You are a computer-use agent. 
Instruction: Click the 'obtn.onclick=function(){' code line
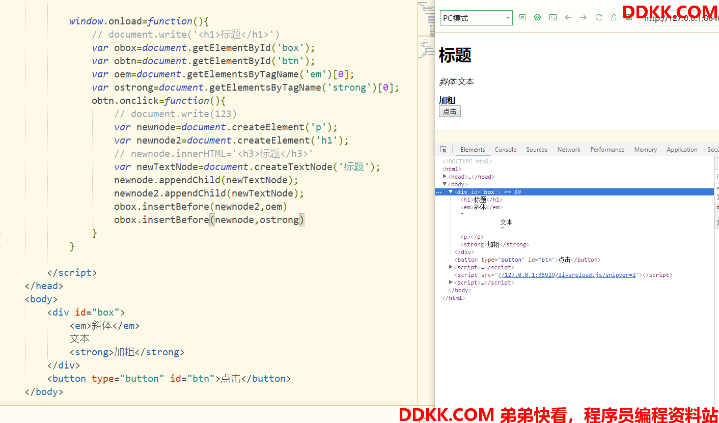coord(159,101)
